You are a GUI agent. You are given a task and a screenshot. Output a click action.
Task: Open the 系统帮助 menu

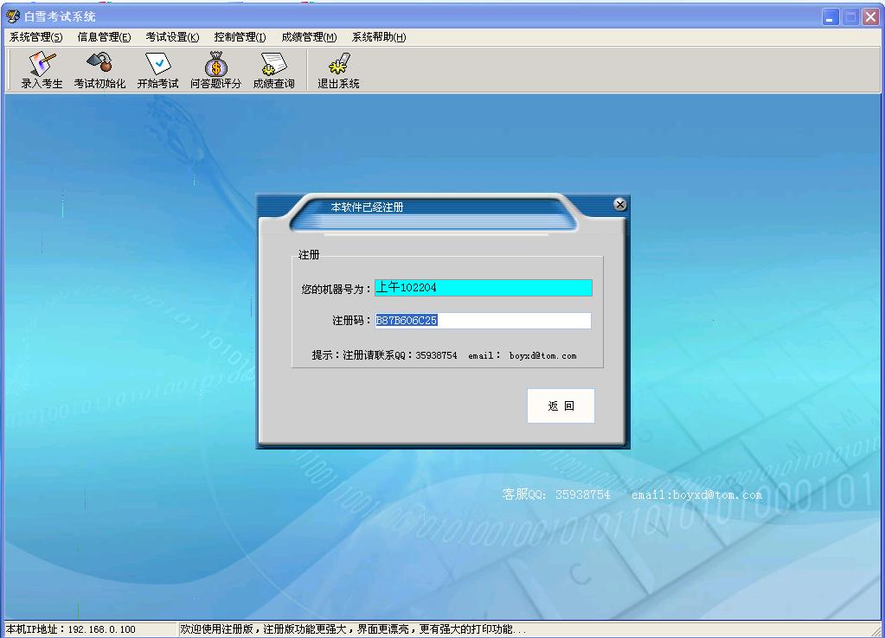pos(378,37)
